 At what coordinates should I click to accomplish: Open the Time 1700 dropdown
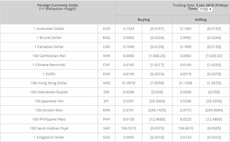click(206, 9)
